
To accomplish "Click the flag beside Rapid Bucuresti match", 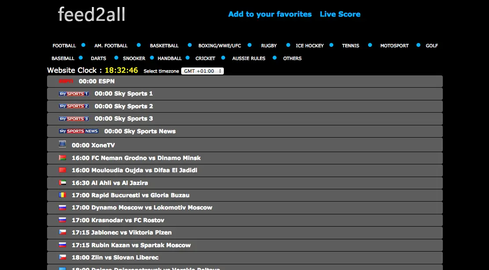I will tap(62, 195).
